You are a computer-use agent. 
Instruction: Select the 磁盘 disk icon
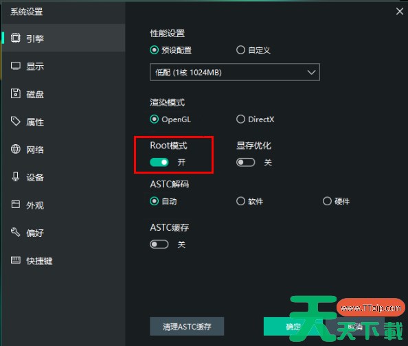coord(15,93)
